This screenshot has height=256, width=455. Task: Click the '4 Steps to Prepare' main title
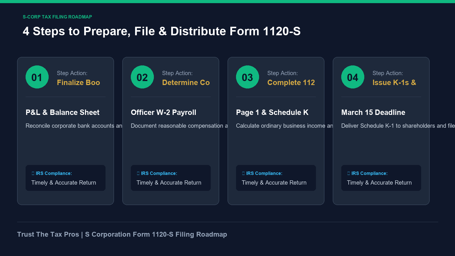tap(162, 31)
